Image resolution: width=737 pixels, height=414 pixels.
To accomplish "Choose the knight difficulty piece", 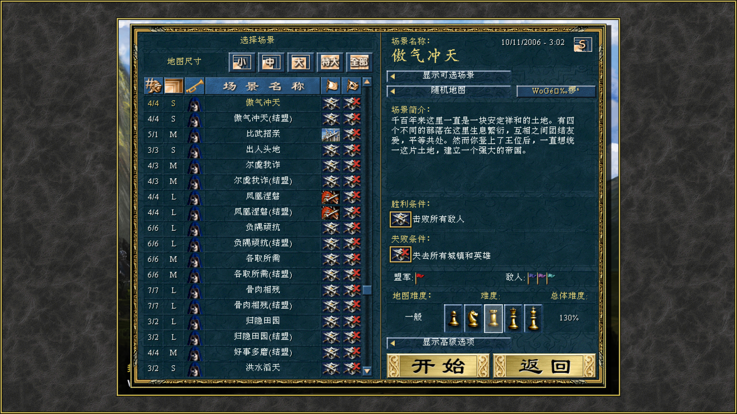I will click(473, 318).
